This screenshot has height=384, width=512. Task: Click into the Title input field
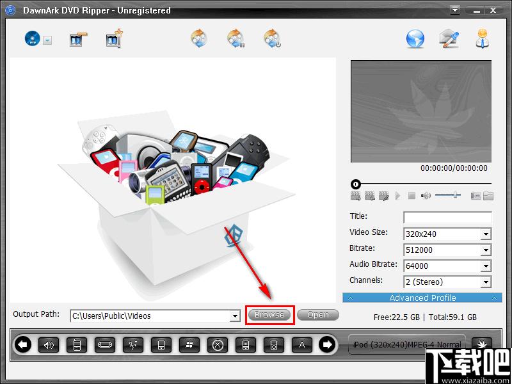tap(447, 218)
